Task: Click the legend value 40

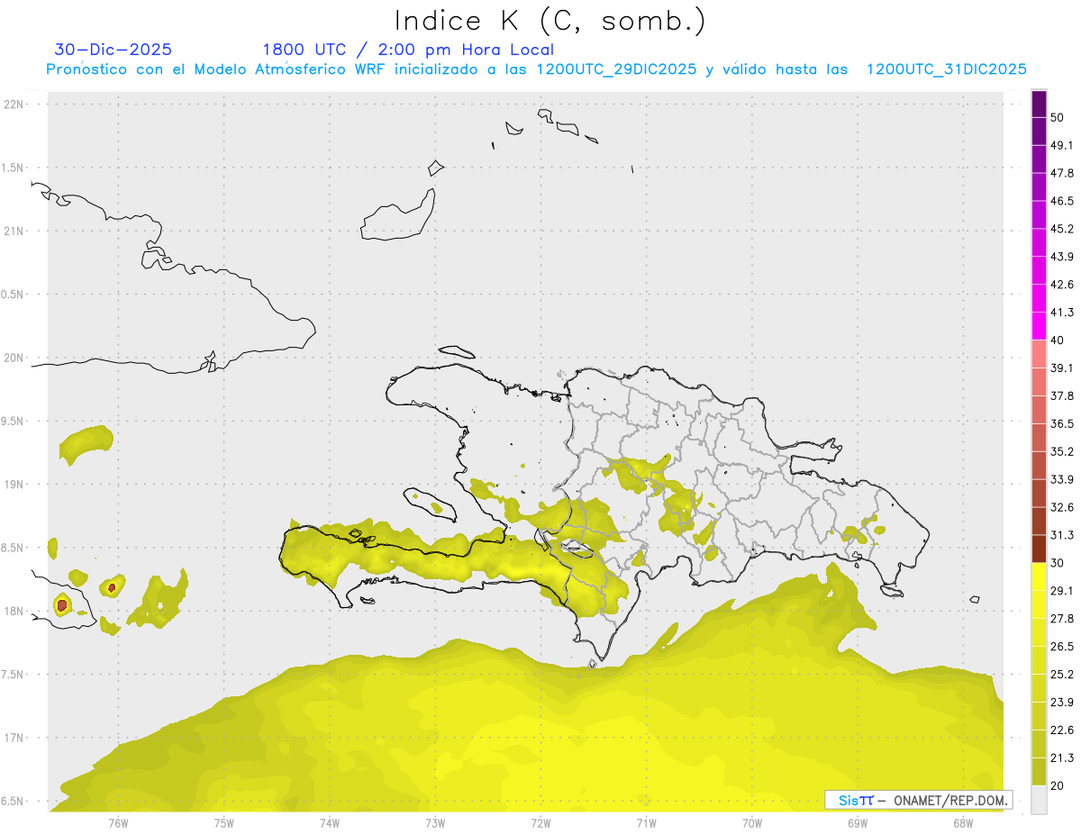Action: click(x=1058, y=340)
